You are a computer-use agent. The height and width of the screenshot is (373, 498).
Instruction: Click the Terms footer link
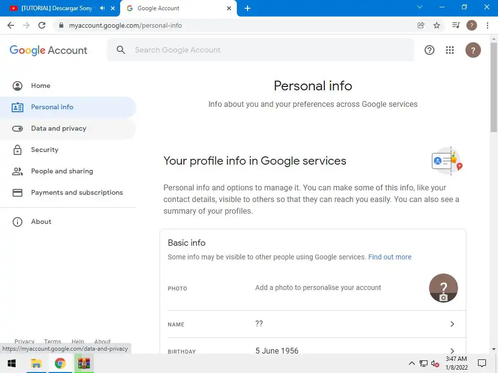click(53, 341)
